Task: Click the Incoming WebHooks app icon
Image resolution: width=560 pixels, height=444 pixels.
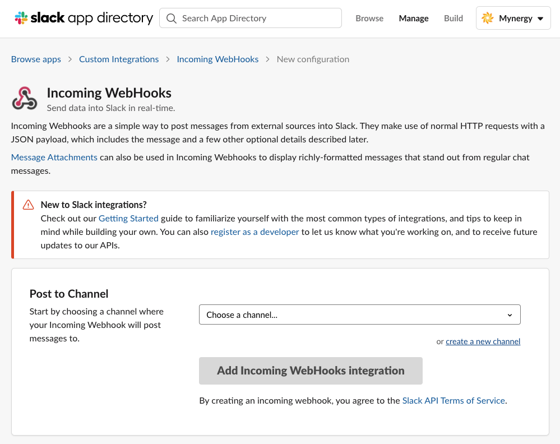Action: click(x=25, y=98)
